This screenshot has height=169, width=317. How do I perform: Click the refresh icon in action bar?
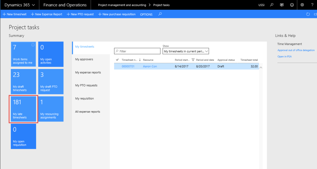(x=308, y=14)
